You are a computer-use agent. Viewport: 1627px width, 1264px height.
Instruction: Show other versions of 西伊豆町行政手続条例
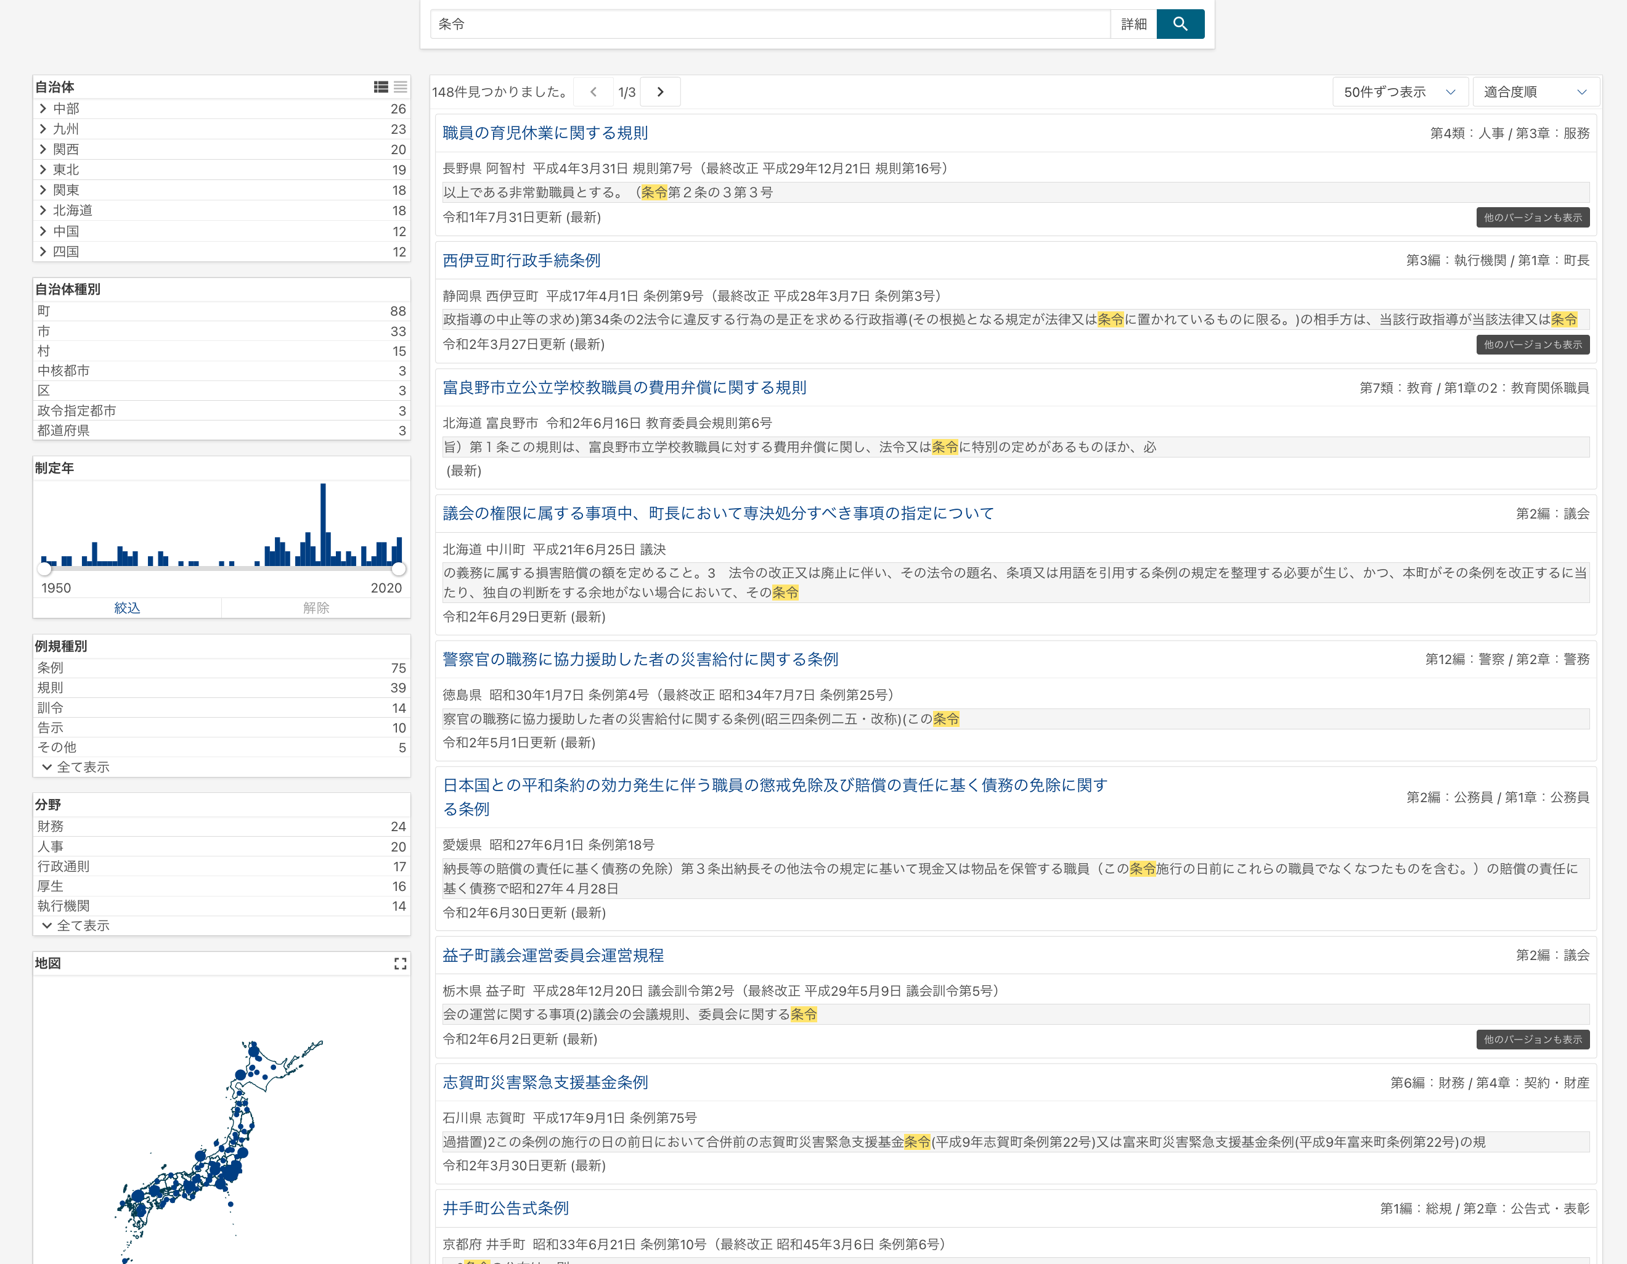(x=1532, y=344)
